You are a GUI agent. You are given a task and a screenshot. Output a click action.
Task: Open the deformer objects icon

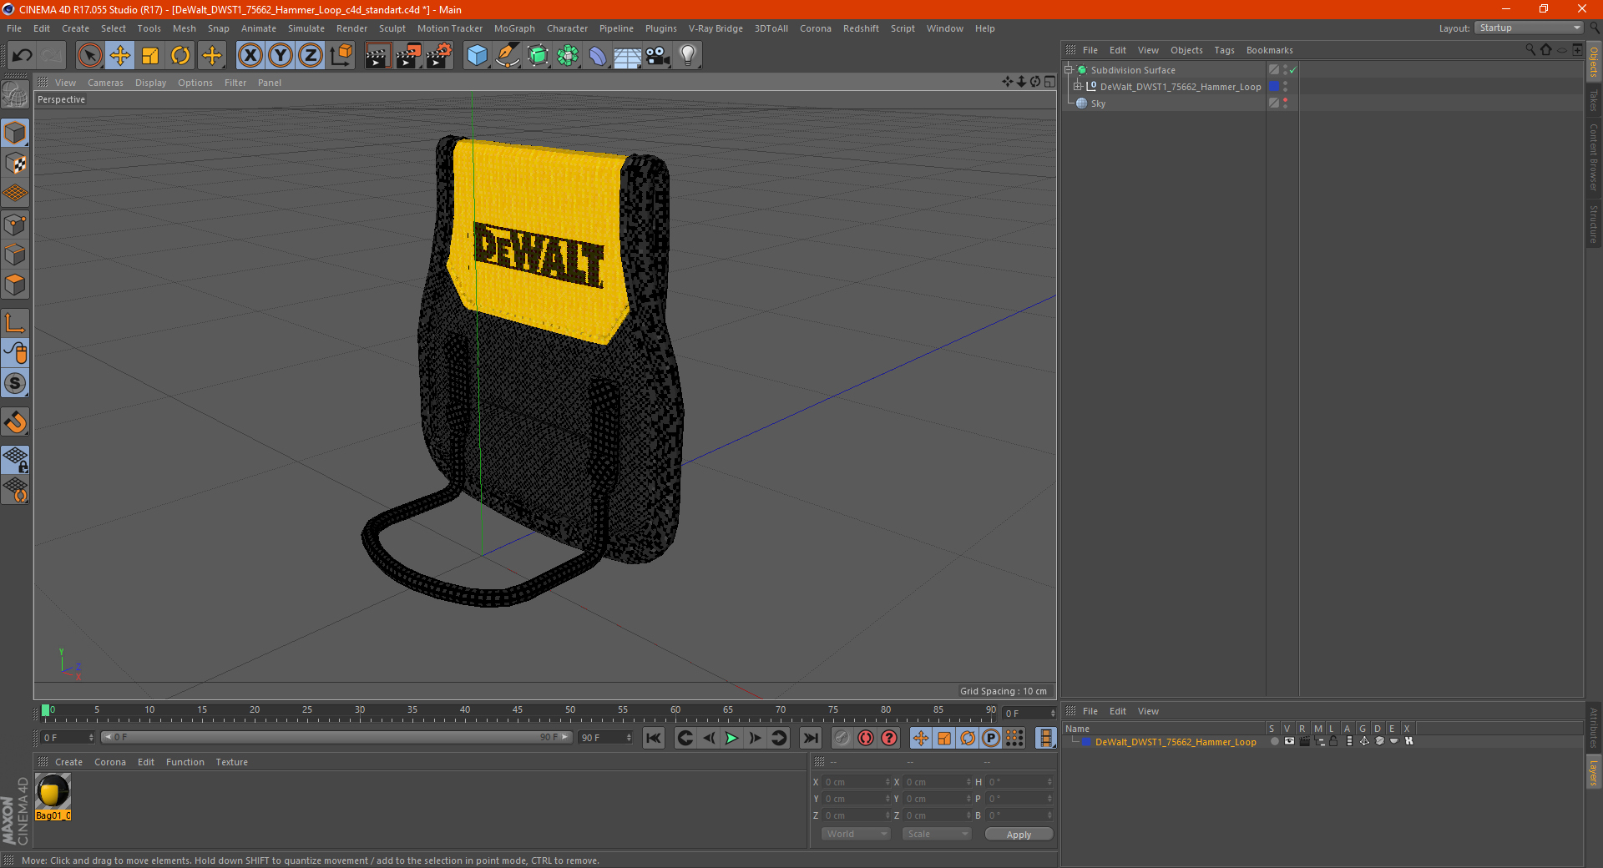pyautogui.click(x=598, y=56)
